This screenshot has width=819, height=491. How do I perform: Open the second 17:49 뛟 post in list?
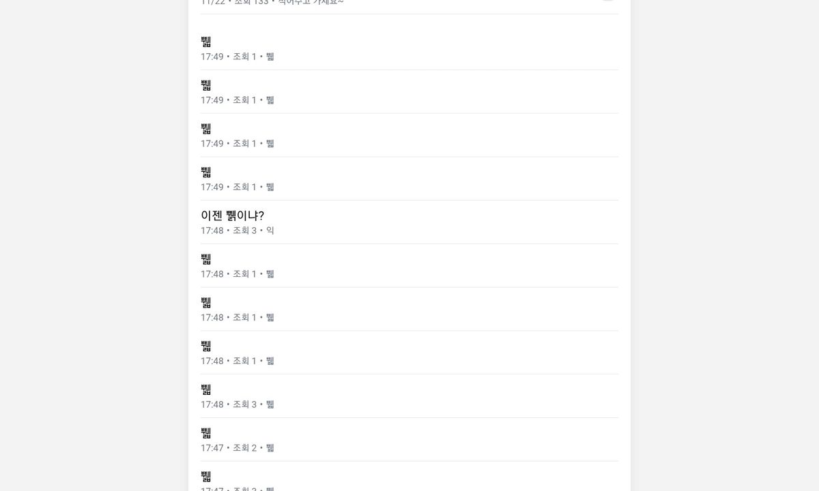[206, 85]
